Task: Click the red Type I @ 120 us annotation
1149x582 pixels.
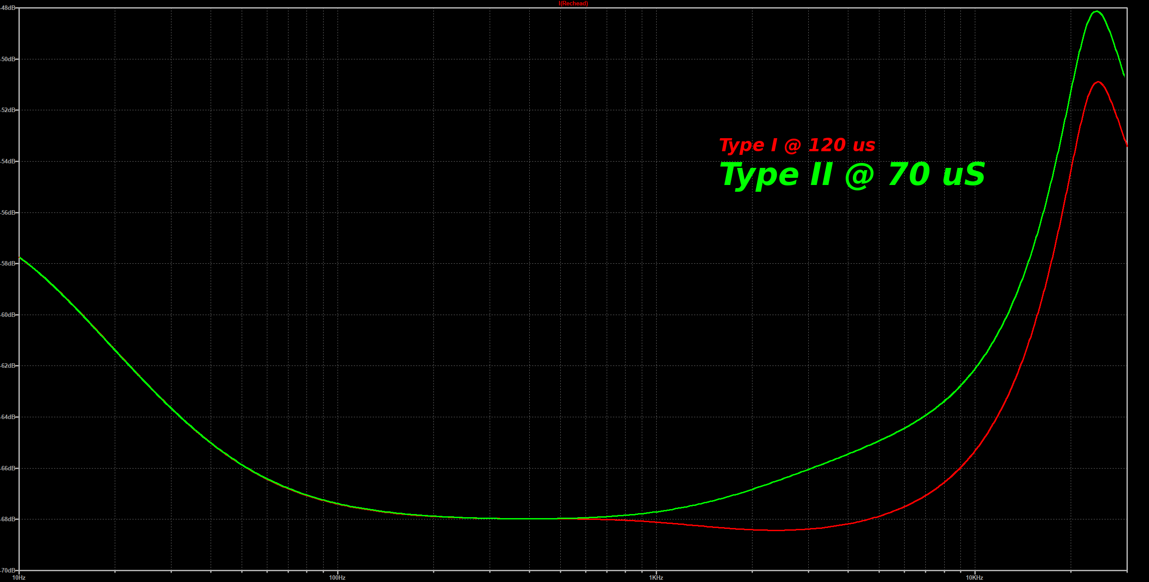Action: pyautogui.click(x=797, y=145)
